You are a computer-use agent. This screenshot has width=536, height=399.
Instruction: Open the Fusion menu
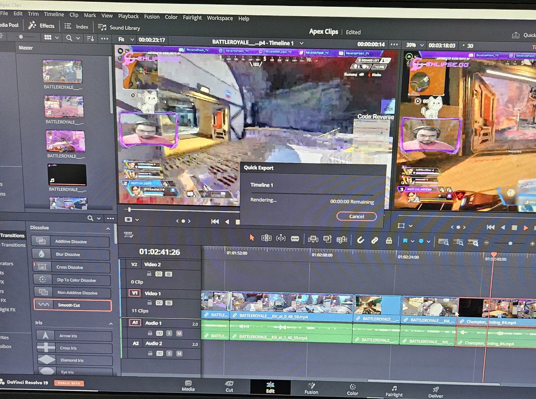coord(152,17)
